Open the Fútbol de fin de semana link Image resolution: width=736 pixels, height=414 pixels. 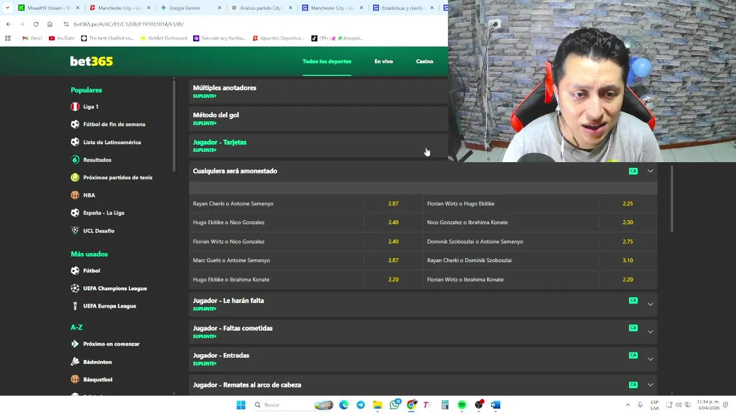(x=114, y=124)
